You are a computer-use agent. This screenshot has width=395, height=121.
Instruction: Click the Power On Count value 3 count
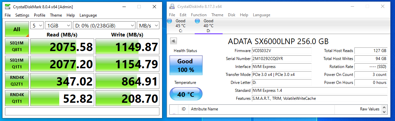[x=371, y=75]
